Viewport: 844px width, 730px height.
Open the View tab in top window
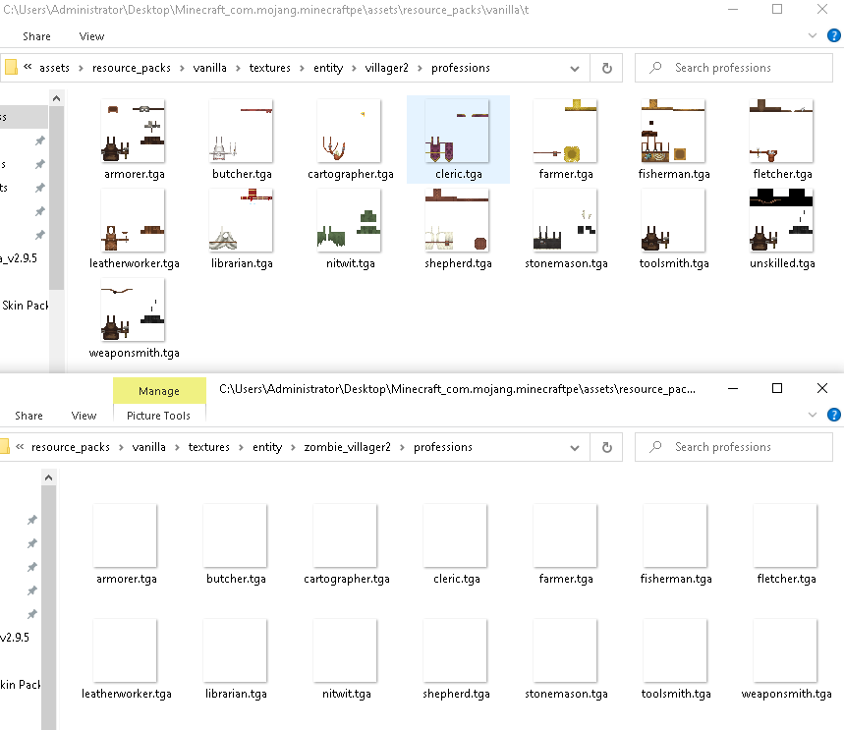click(x=91, y=36)
